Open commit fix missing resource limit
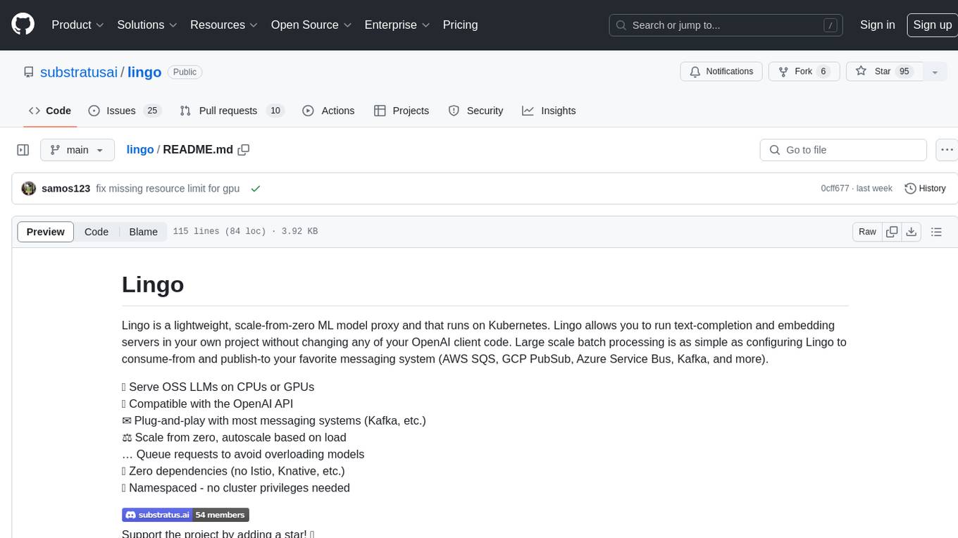The height and width of the screenshot is (538, 958). tap(168, 188)
